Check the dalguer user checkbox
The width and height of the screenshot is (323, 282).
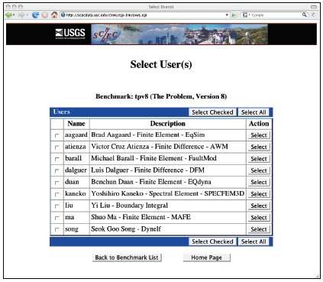click(x=57, y=170)
